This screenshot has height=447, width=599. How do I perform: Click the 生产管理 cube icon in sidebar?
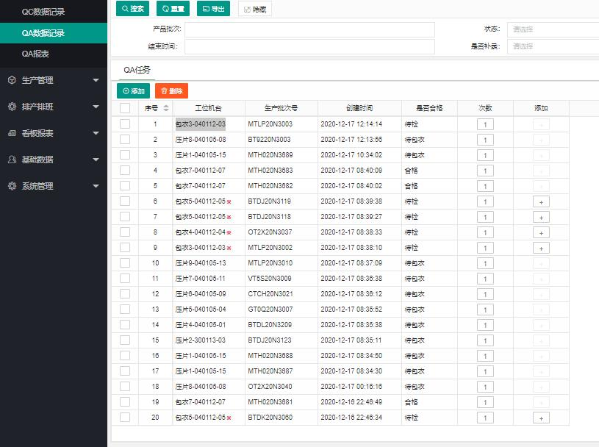tap(12, 80)
